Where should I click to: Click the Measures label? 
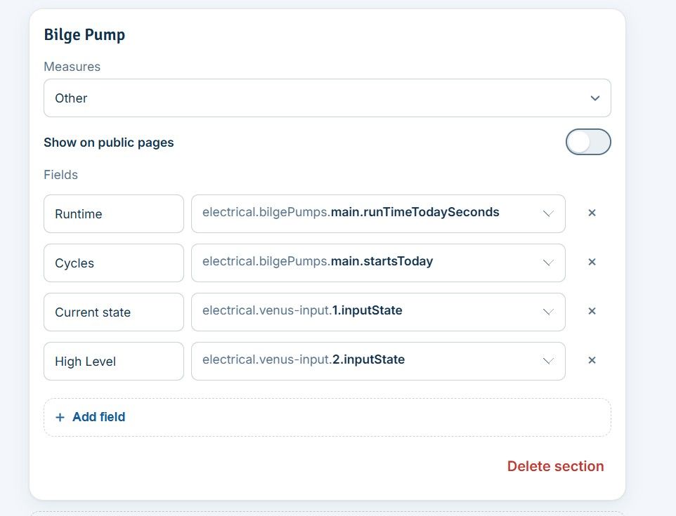72,67
